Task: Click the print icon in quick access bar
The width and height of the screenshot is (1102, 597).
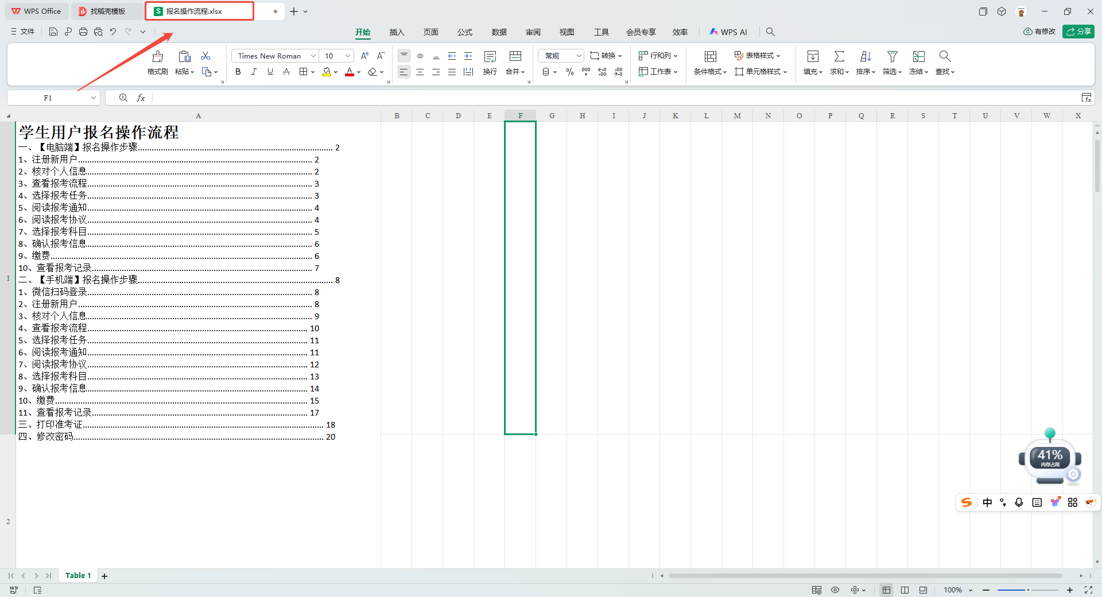Action: [x=83, y=32]
